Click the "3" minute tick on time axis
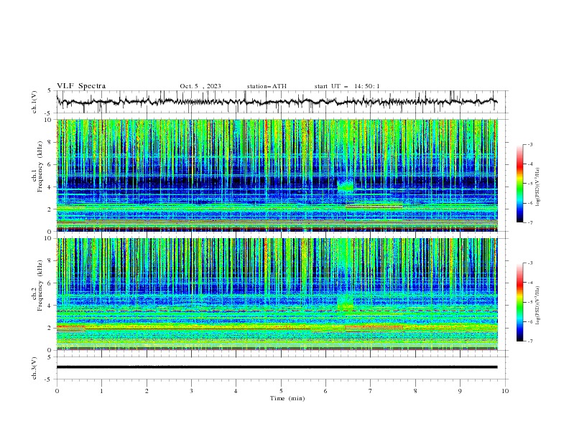Image resolution: width=569 pixels, height=439 pixels. point(191,391)
